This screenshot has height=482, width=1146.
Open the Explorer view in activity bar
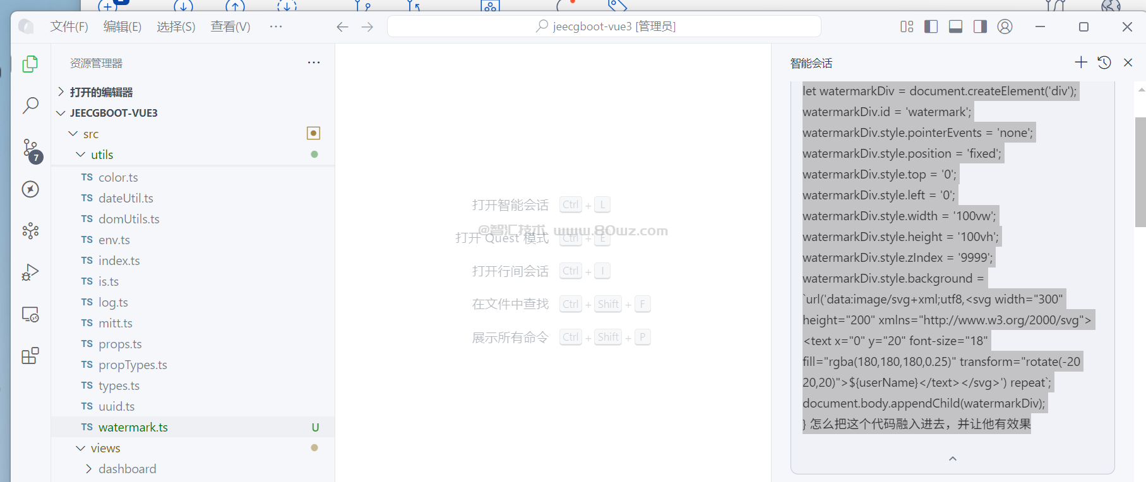tap(30, 64)
